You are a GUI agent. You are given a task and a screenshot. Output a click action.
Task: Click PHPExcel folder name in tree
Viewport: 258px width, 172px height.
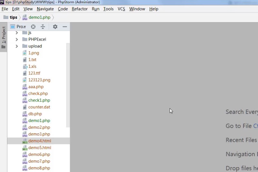click(x=37, y=39)
